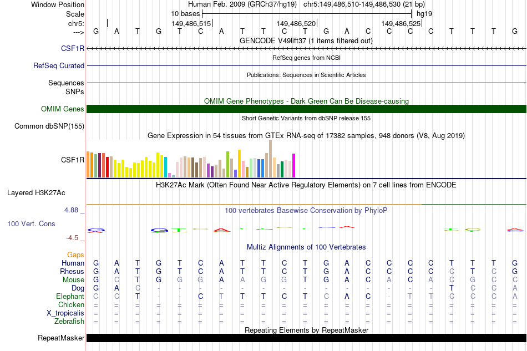Viewport: 527px width, 351px height.
Task: Click the chr5: ruler label
Action: pyautogui.click(x=77, y=23)
